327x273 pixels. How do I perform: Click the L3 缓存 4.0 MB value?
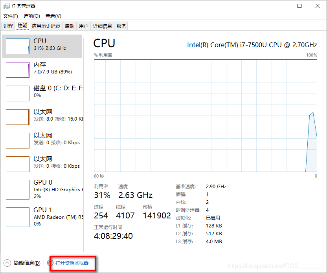[x=214, y=241]
